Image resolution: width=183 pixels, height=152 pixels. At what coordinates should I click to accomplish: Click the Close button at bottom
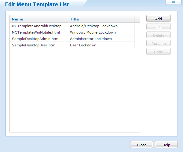click(141, 145)
